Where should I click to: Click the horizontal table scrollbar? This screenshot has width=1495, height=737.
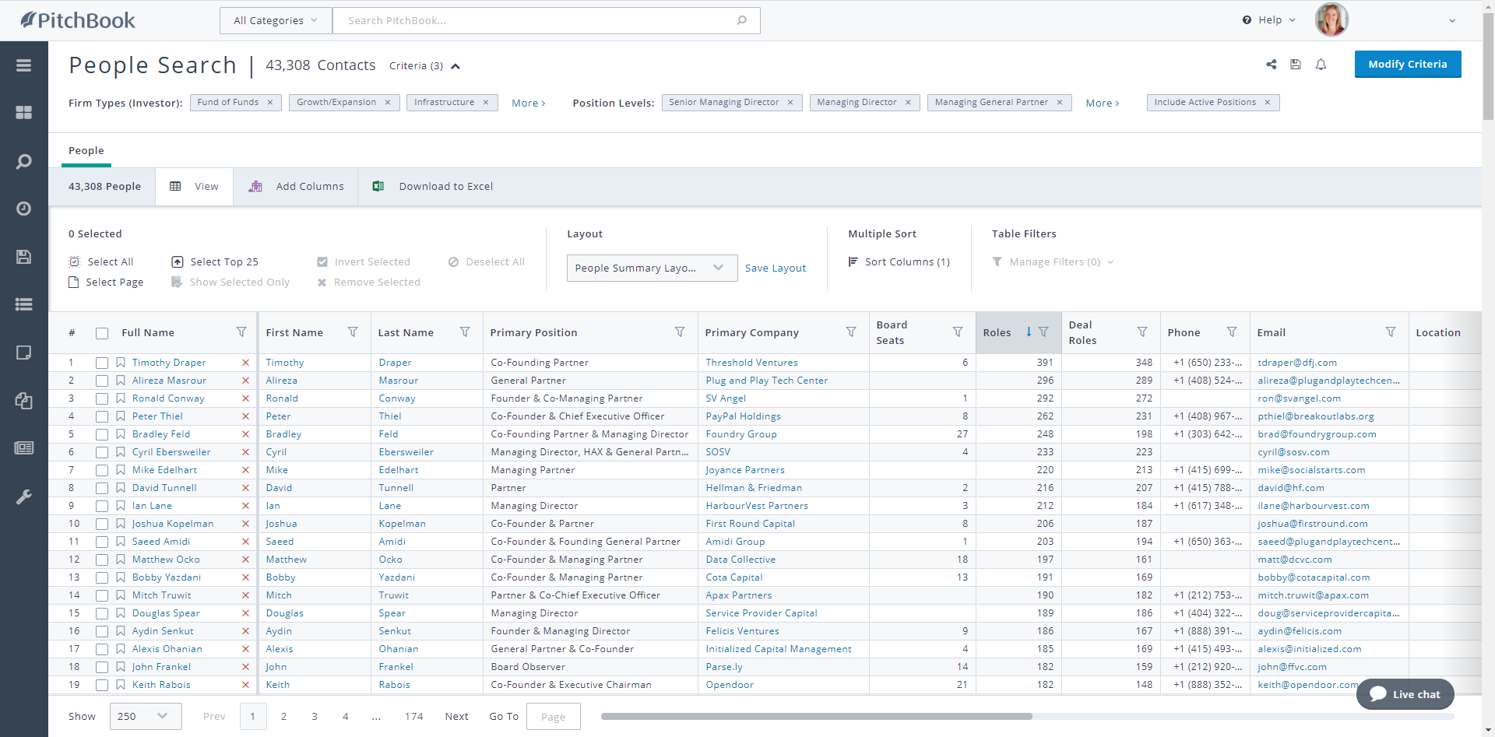click(x=816, y=716)
